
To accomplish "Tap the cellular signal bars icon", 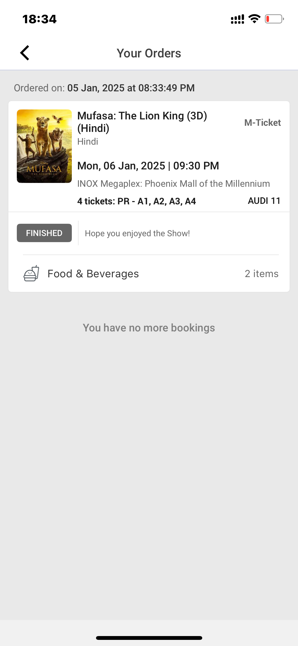I will click(237, 19).
